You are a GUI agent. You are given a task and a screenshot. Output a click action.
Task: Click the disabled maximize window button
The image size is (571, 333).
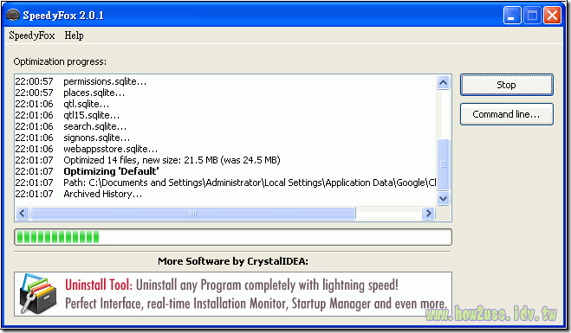pyautogui.click(x=532, y=16)
